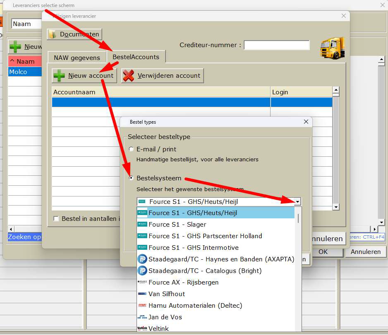Click the dropdown list scrollbar thumb
The width and height of the screenshot is (388, 335).
[x=298, y=218]
